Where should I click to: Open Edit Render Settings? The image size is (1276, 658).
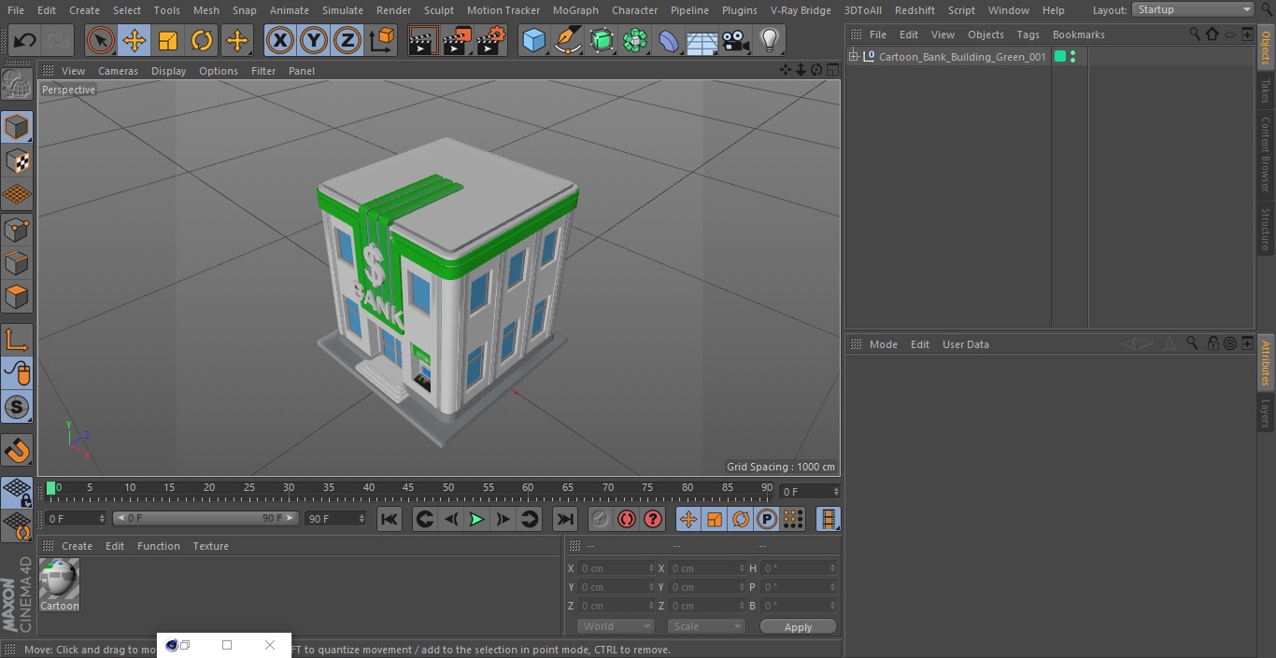[x=491, y=40]
